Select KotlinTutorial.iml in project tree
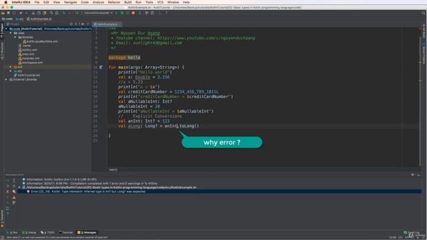The width and height of the screenshot is (427, 240). coord(27,75)
